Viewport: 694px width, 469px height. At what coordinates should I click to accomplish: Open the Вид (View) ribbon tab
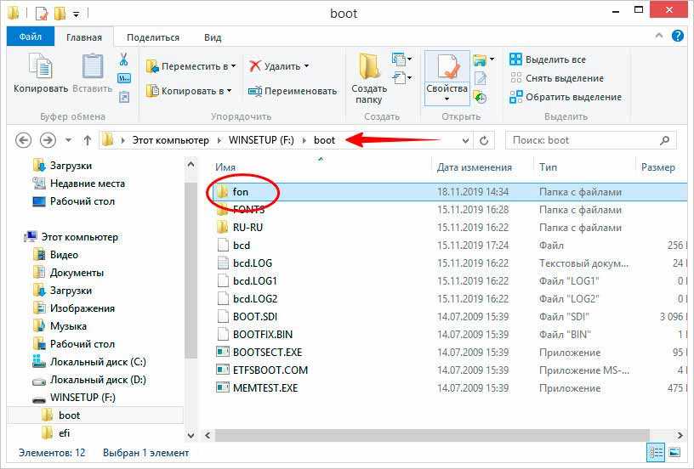(213, 37)
